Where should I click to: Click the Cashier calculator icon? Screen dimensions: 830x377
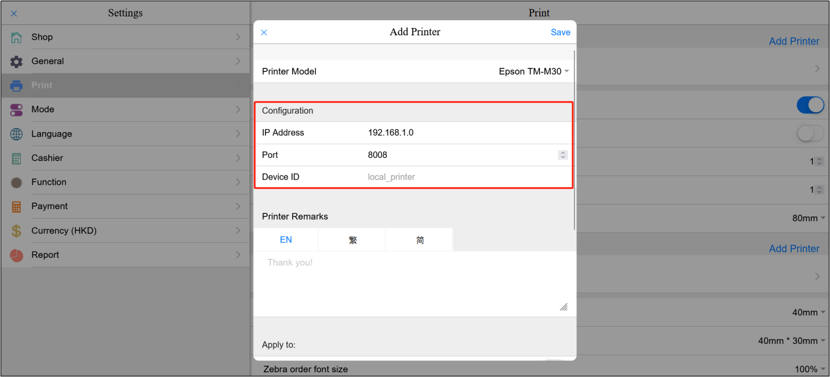tap(17, 158)
